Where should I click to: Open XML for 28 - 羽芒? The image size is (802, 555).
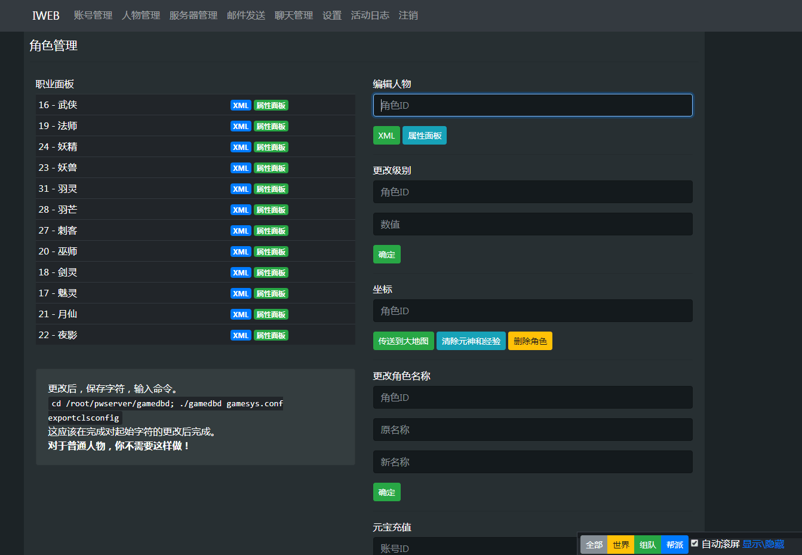pyautogui.click(x=241, y=210)
